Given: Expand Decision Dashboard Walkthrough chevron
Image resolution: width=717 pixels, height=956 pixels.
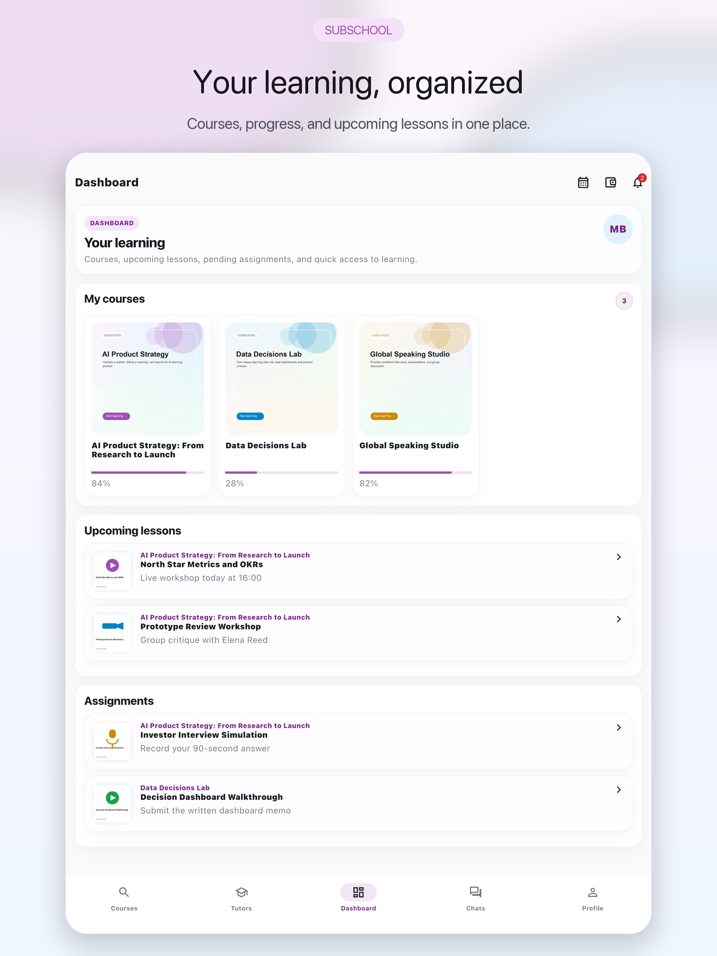Looking at the screenshot, I should (619, 790).
